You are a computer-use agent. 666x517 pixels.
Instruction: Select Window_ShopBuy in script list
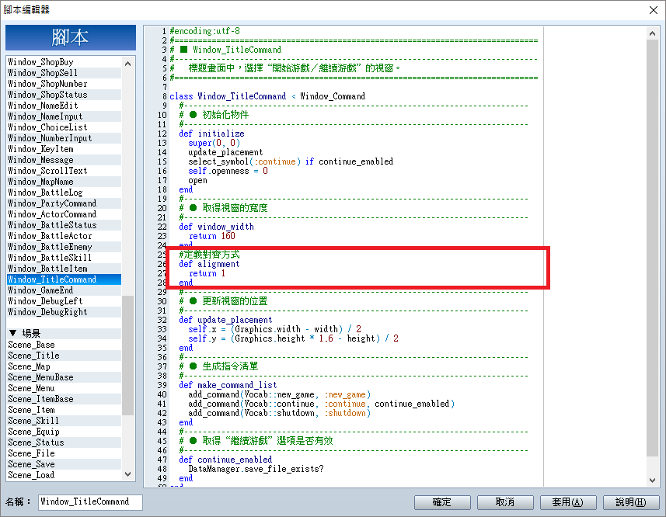tap(65, 62)
